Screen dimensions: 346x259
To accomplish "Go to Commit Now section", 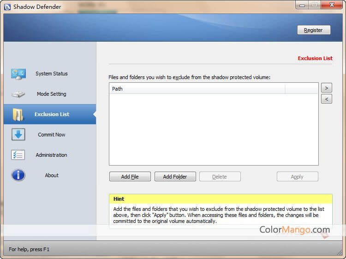I will tap(52, 135).
